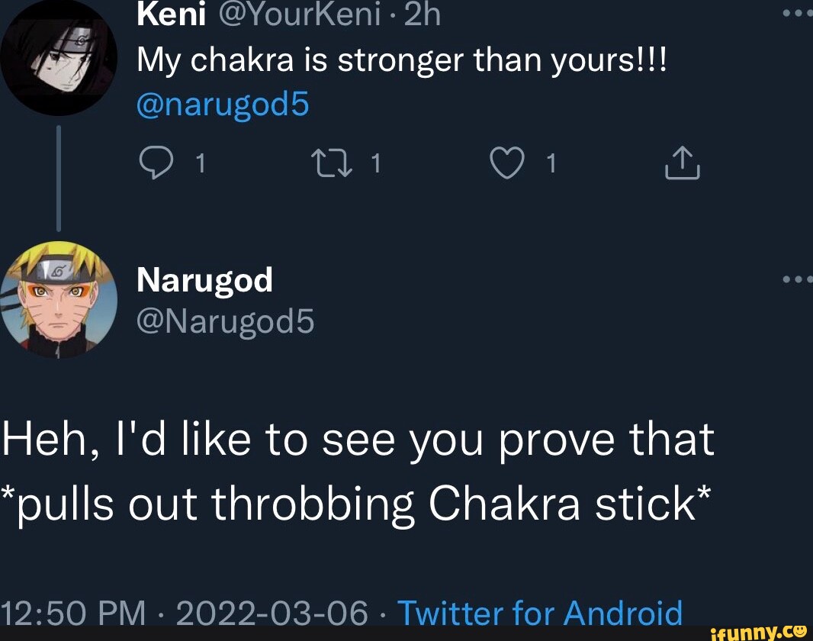813x641 pixels.
Task: Open the @narugod5 mention link
Action: pos(222,104)
